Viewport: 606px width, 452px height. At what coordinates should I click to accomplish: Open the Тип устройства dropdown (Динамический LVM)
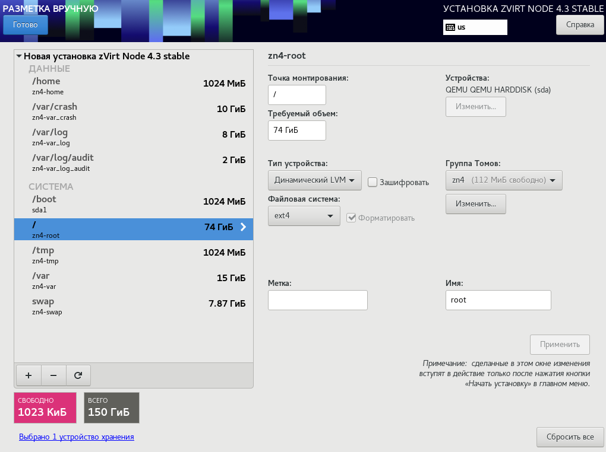315,180
